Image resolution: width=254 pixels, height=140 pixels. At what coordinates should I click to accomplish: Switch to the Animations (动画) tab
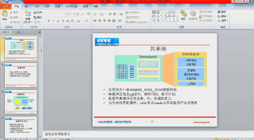(58, 6)
